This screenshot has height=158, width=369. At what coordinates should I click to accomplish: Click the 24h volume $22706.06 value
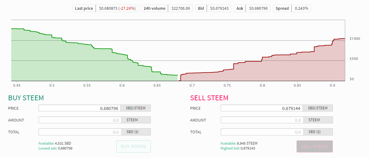pos(181,9)
